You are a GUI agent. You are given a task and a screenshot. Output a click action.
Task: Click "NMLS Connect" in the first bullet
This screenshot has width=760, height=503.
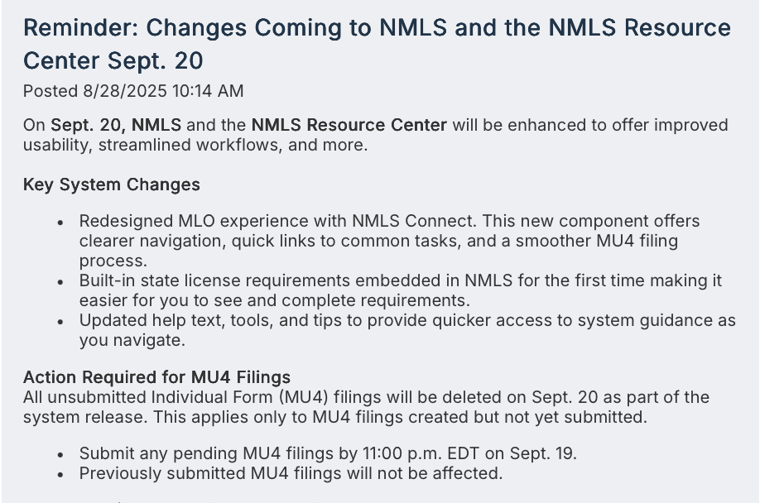tap(415, 221)
